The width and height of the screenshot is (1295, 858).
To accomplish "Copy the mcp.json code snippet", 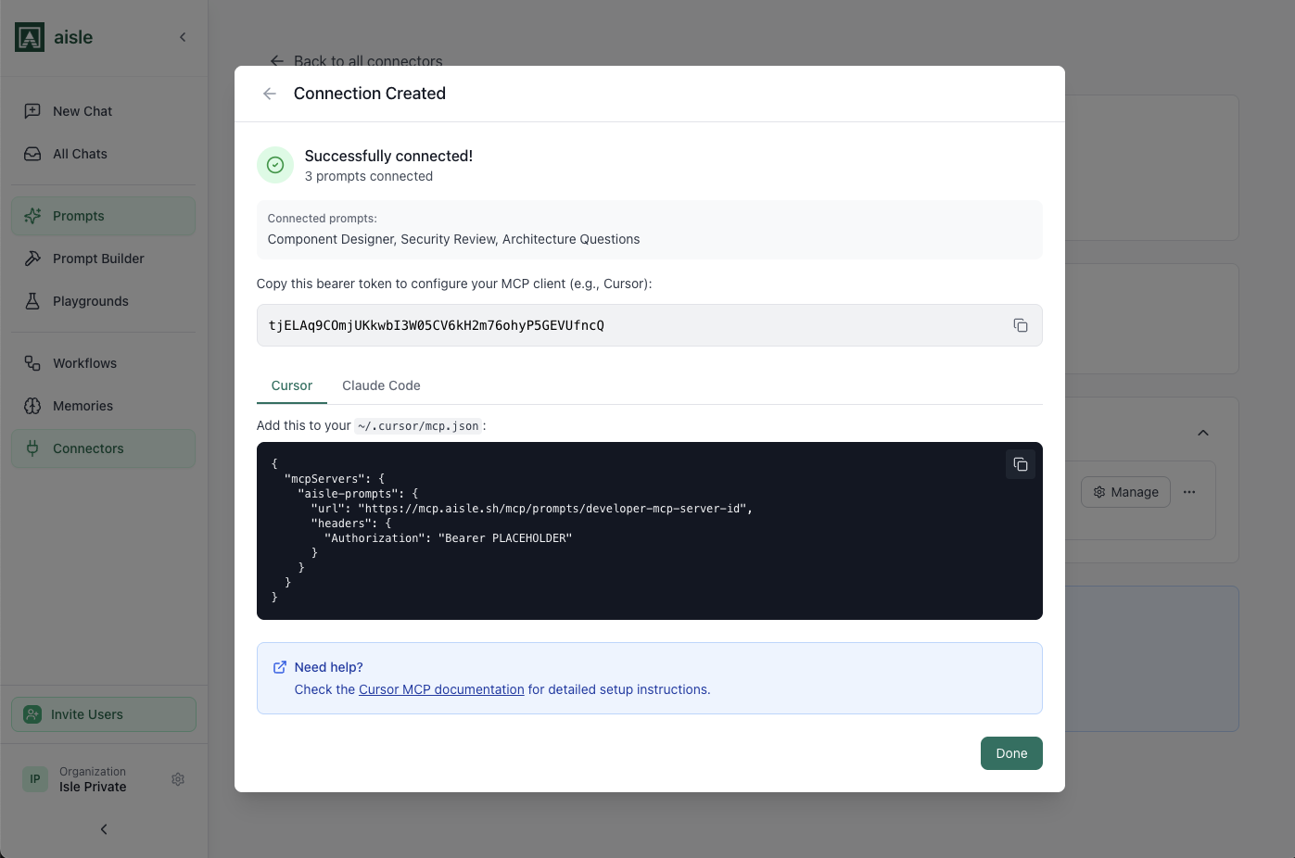I will click(1021, 464).
